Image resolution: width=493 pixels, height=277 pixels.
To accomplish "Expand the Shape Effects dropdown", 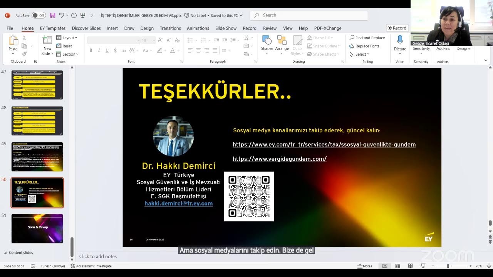I will click(323, 54).
